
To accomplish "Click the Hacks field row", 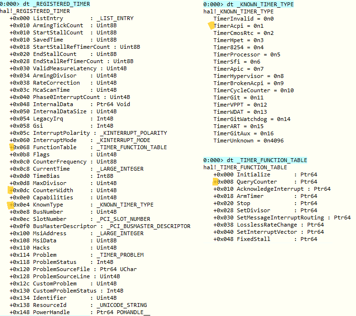I will pyautogui.click(x=63, y=248).
